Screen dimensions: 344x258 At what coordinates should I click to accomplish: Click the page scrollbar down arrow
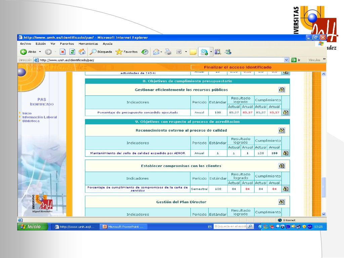(324, 214)
